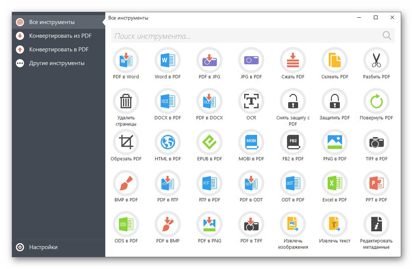This screenshot has height=269, width=413.
Task: Launch the DOCX в PDF converter
Action: click(x=168, y=102)
